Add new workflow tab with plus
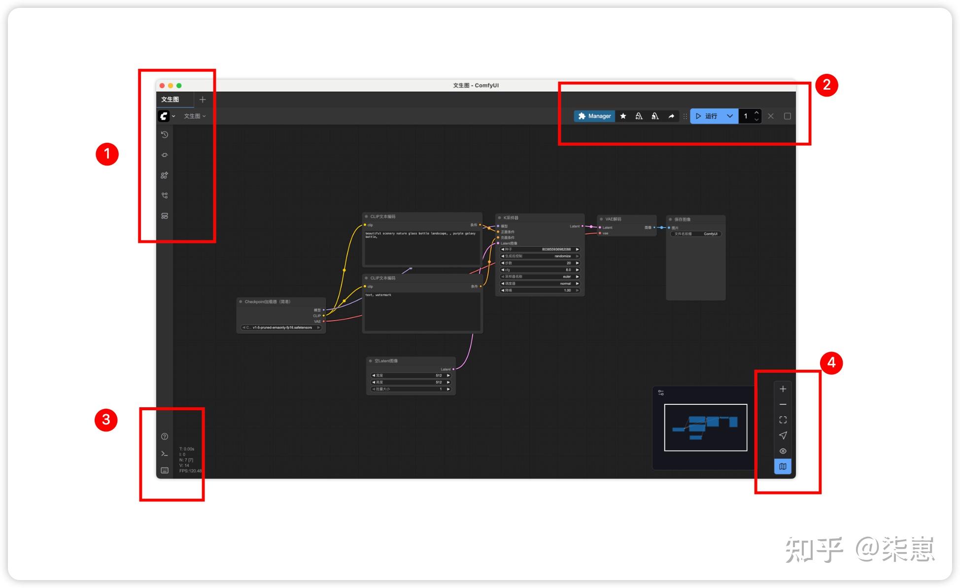Image resolution: width=960 pixels, height=588 pixels. (203, 99)
